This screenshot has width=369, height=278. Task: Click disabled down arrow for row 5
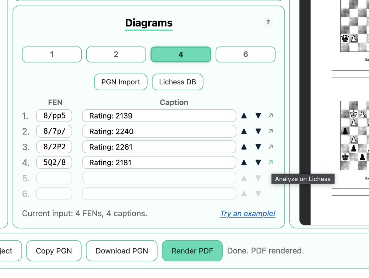click(x=258, y=178)
